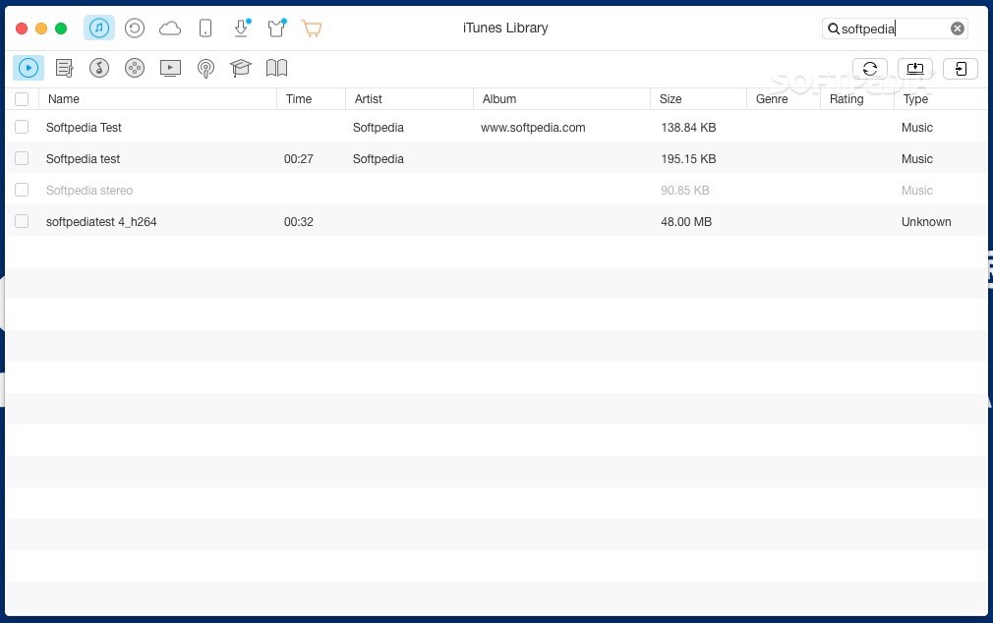Open the shopping cart store icon

312,28
